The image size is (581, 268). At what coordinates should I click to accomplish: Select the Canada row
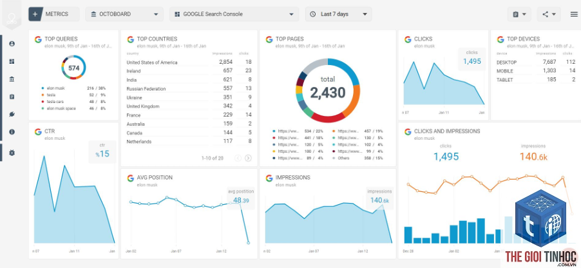tap(189, 133)
